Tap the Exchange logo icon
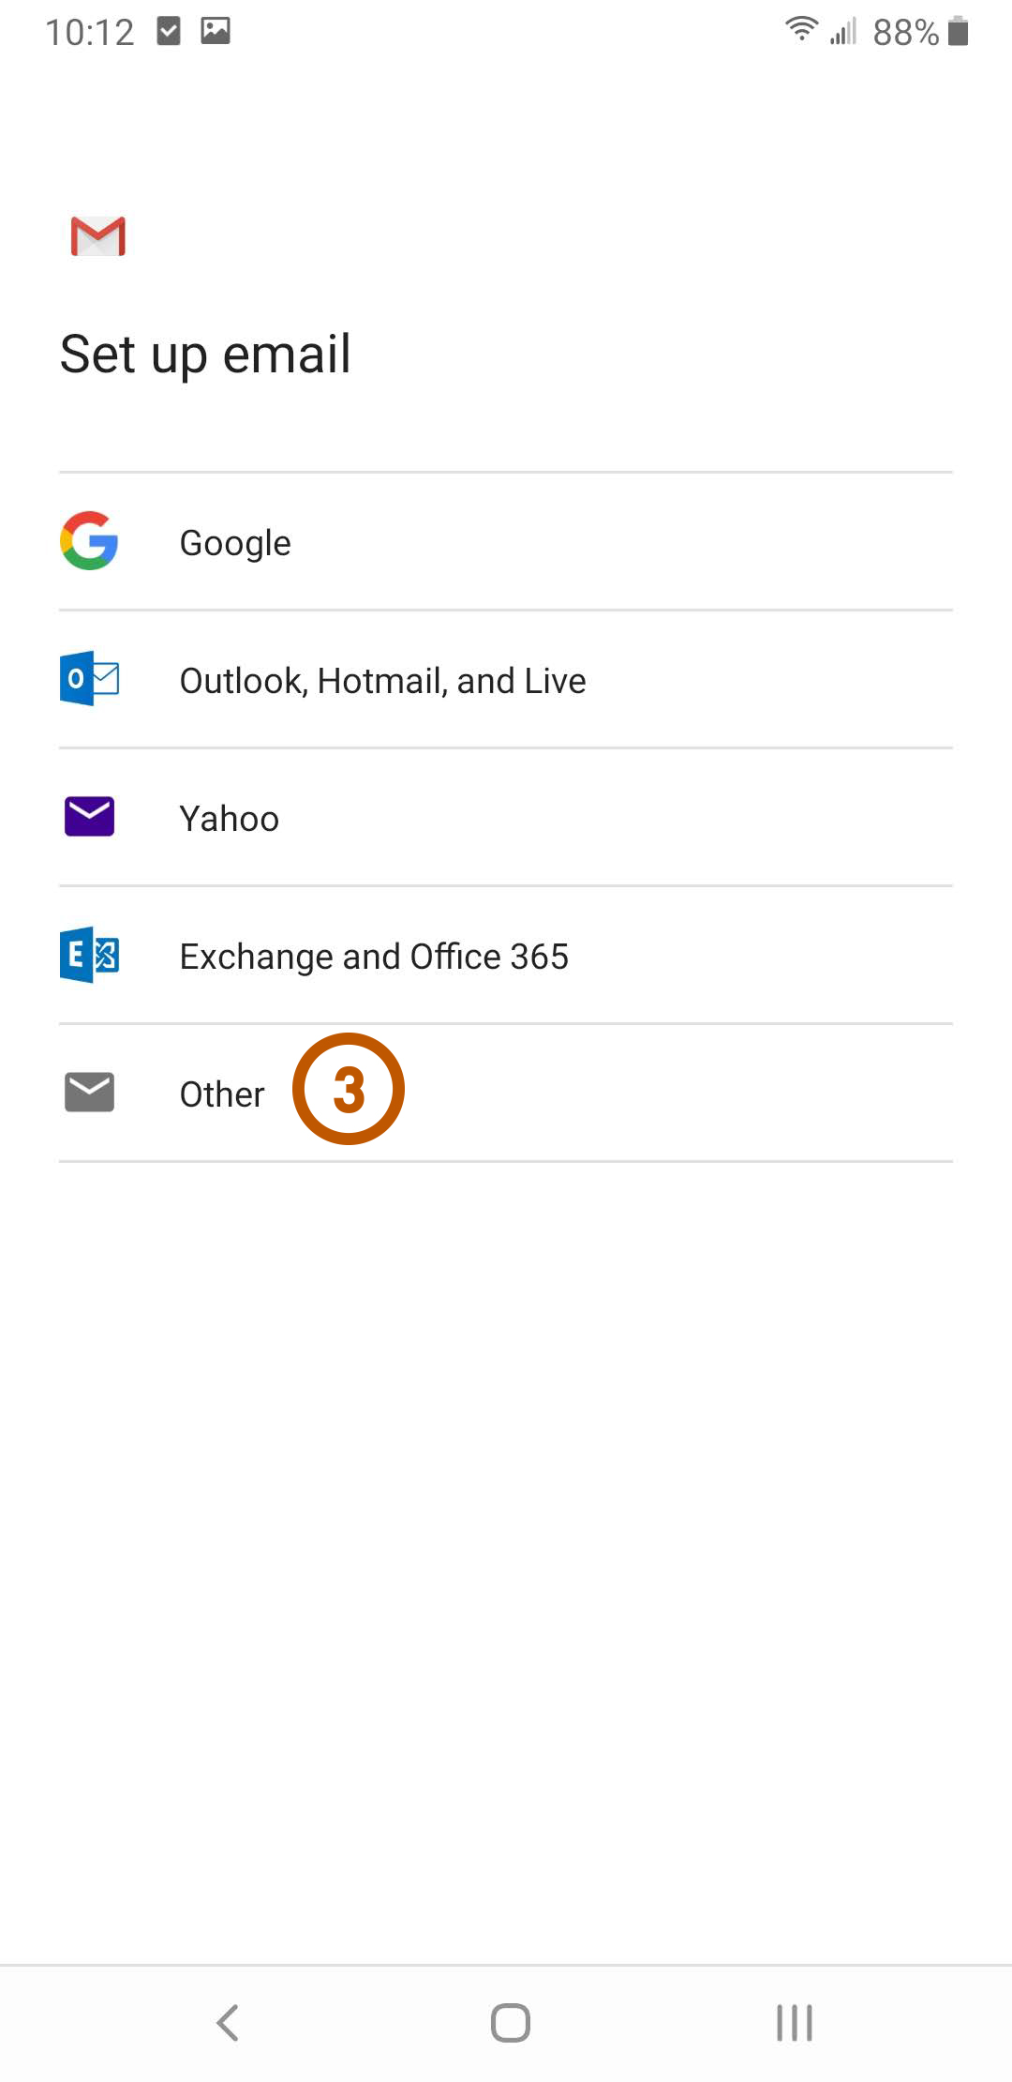The width and height of the screenshot is (1012, 2082). [89, 955]
